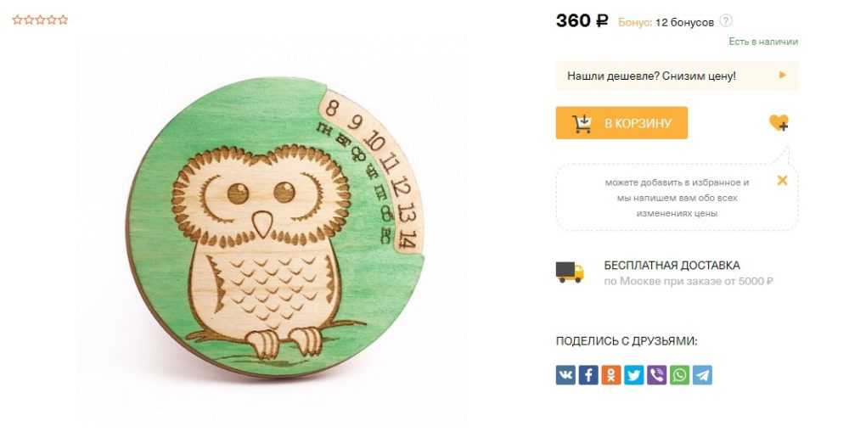
Task: Share via the Telegram icon
Action: 702,374
